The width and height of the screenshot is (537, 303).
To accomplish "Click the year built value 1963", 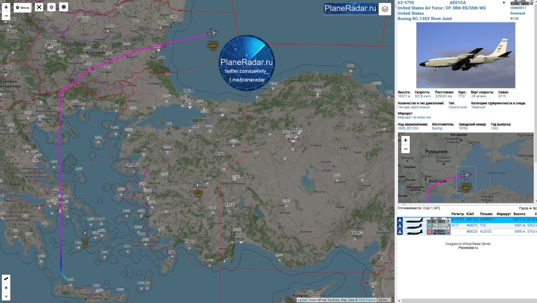I will pos(495,129).
